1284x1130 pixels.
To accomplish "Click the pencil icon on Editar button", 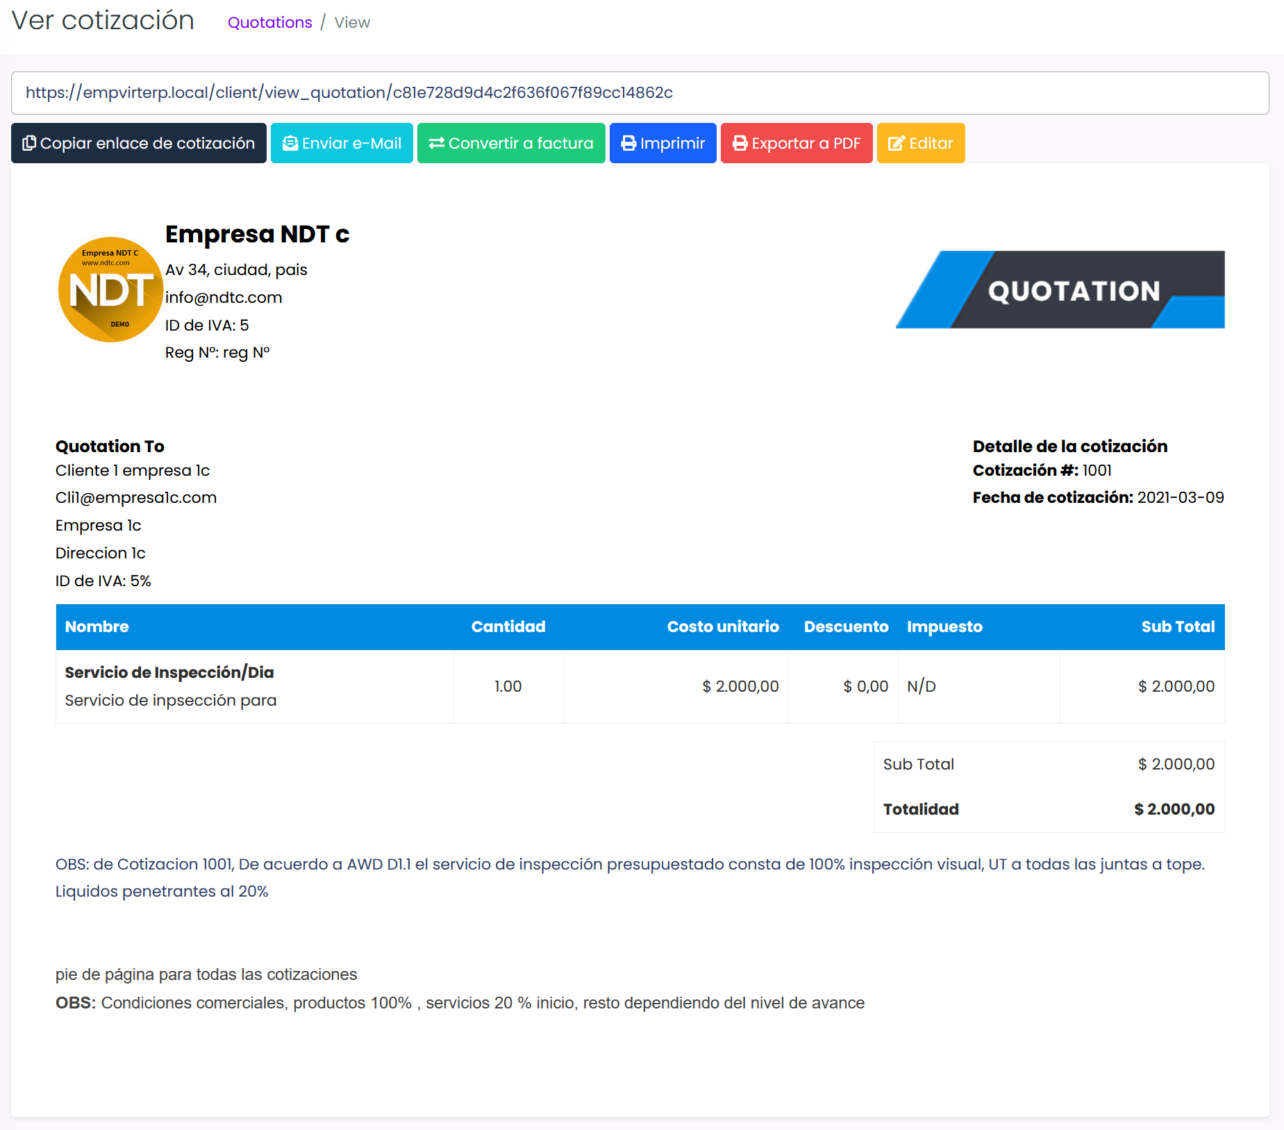I will [897, 143].
